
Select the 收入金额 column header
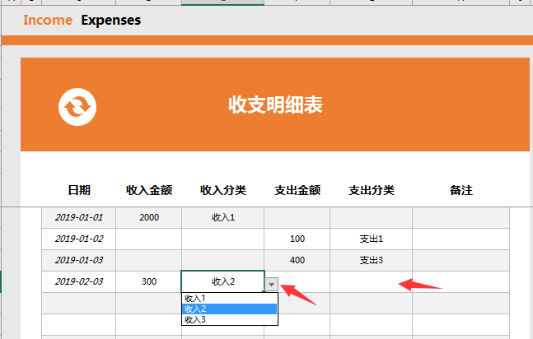[x=149, y=190]
